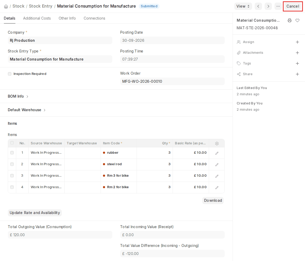Click the Posting Date field
This screenshot has width=305, height=261.
tap(172, 40)
